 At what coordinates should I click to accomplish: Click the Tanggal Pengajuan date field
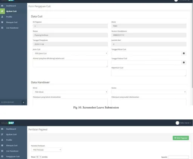pos(70,44)
